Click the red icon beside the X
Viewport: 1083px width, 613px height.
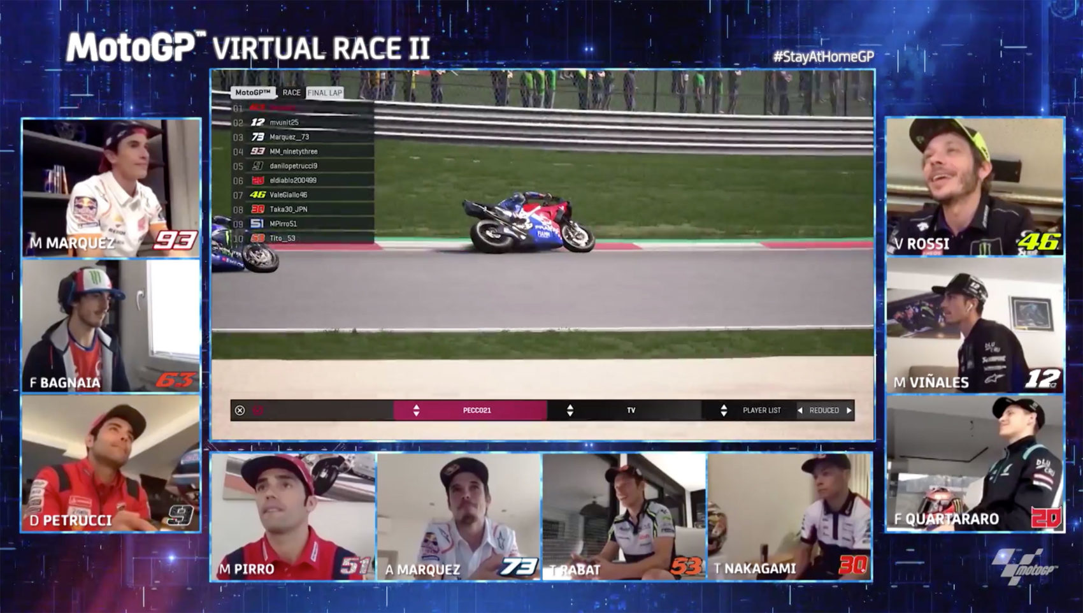(x=257, y=410)
